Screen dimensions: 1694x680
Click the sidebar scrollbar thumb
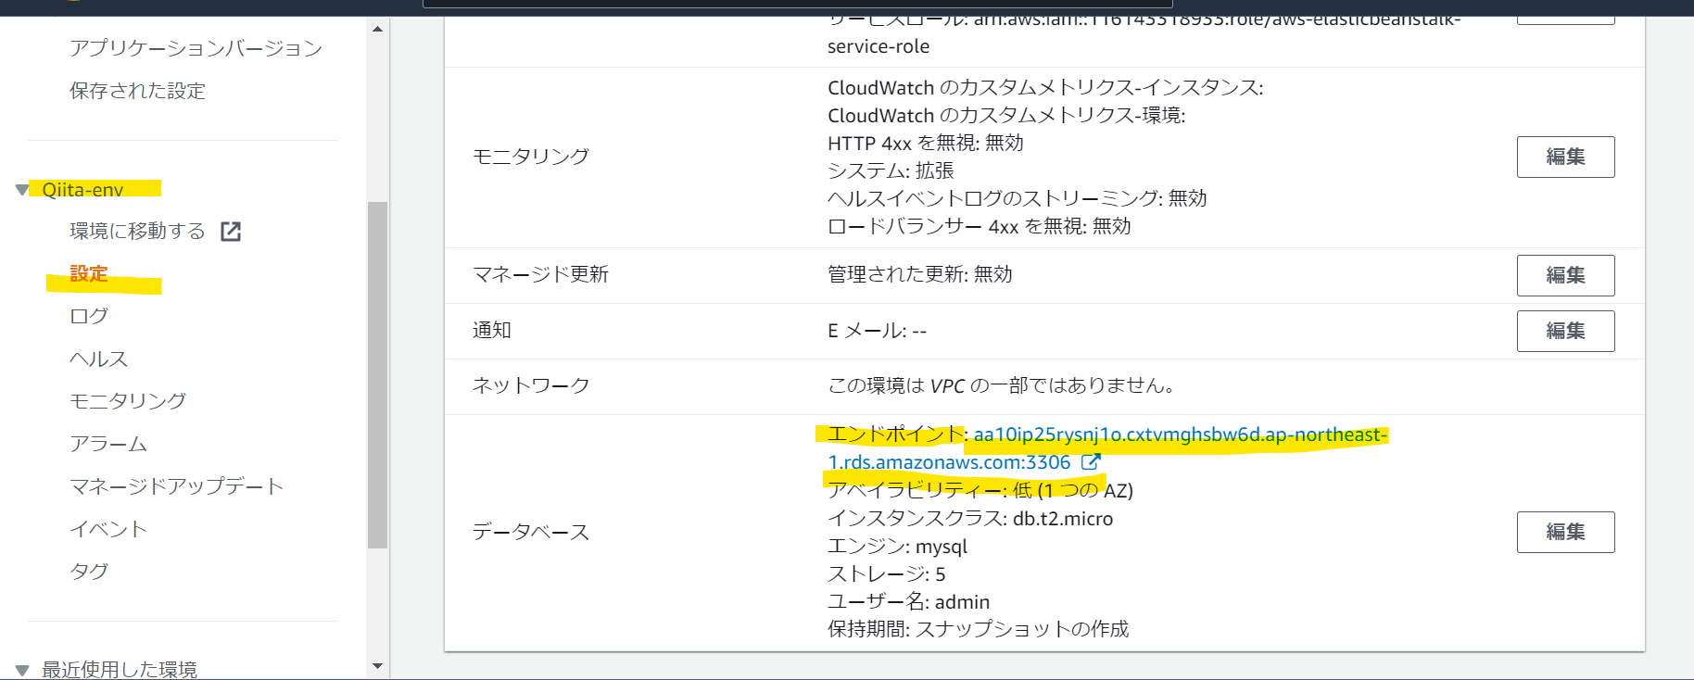pyautogui.click(x=377, y=375)
